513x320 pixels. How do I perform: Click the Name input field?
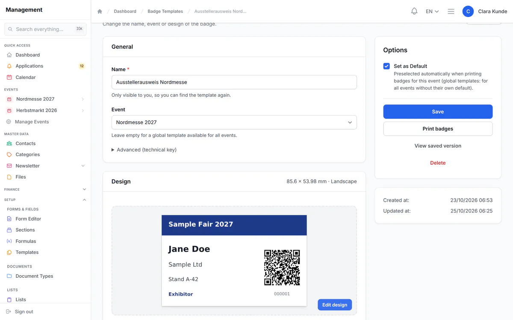234,82
